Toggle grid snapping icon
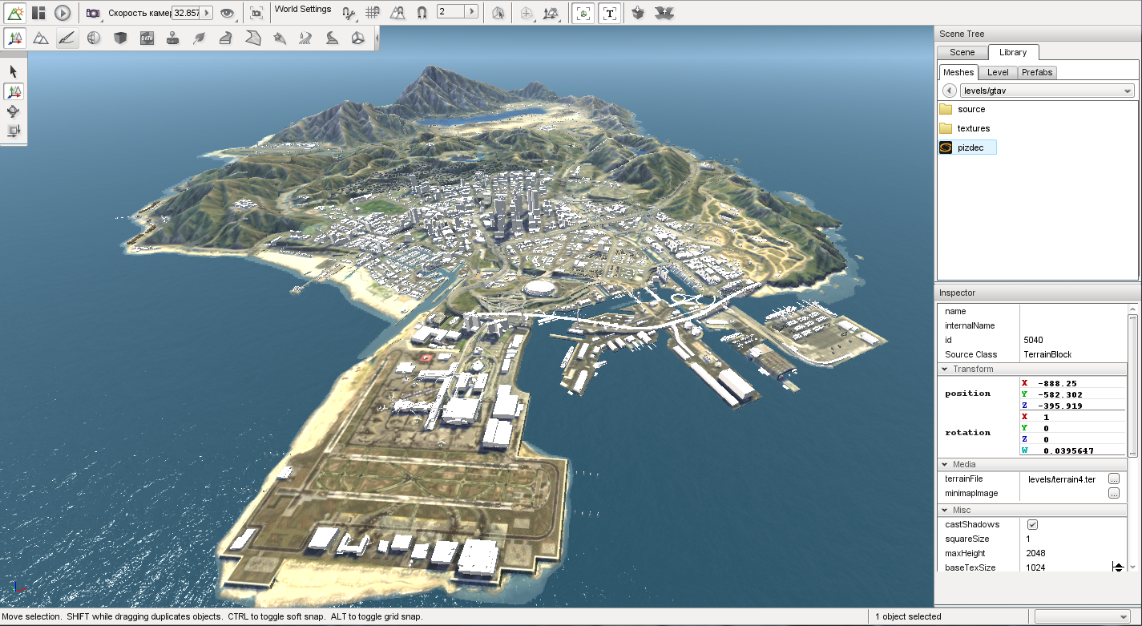1142x626 pixels. tap(373, 13)
